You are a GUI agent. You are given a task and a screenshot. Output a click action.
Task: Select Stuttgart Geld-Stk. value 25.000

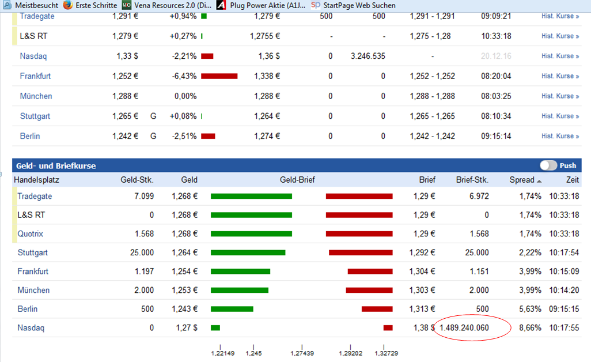(x=142, y=252)
